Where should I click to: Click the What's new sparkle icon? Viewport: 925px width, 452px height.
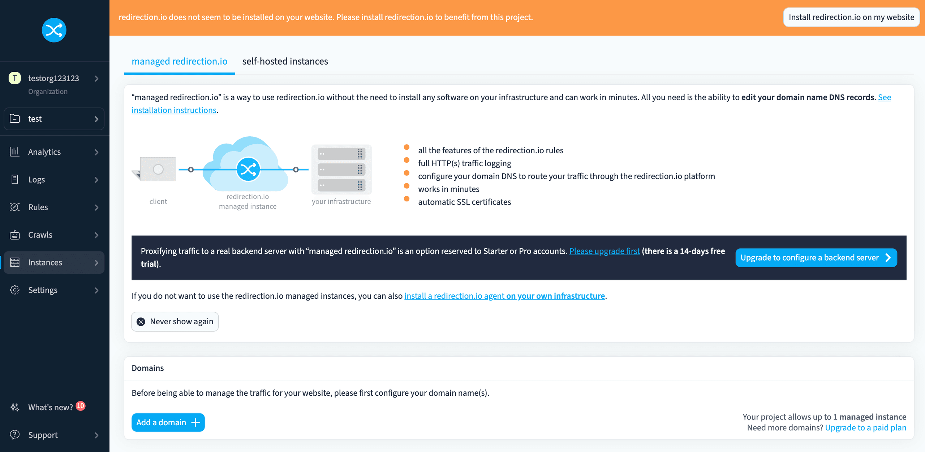tap(15, 407)
